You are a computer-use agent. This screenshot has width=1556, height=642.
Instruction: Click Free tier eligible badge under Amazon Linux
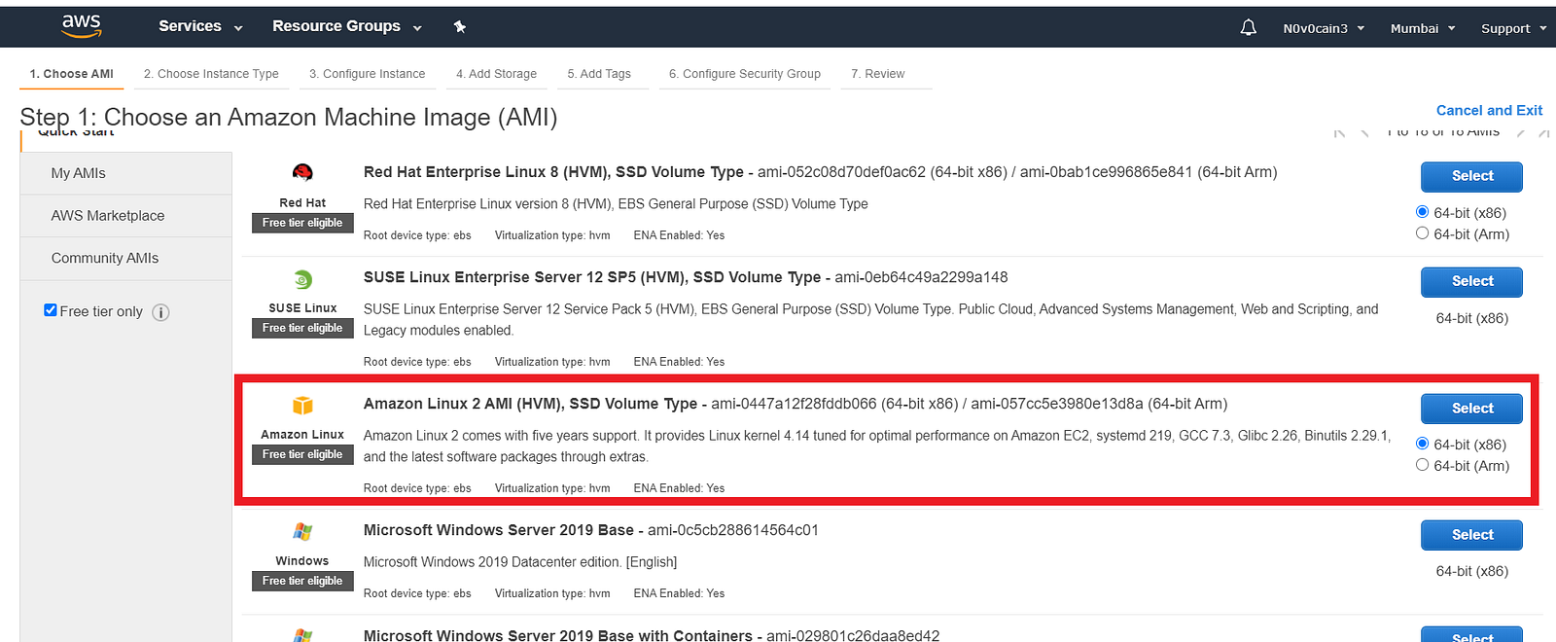pos(302,454)
